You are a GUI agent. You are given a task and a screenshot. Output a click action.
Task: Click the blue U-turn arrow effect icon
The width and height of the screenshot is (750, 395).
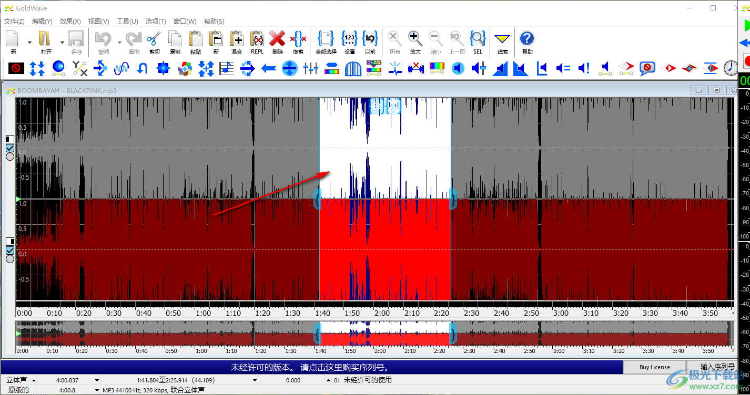(143, 68)
